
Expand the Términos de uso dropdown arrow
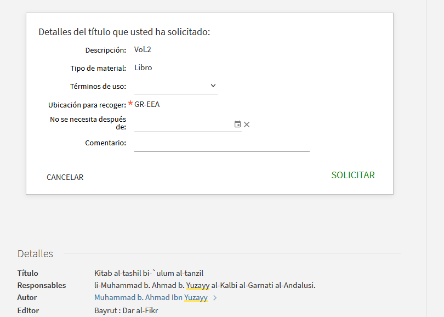click(213, 86)
